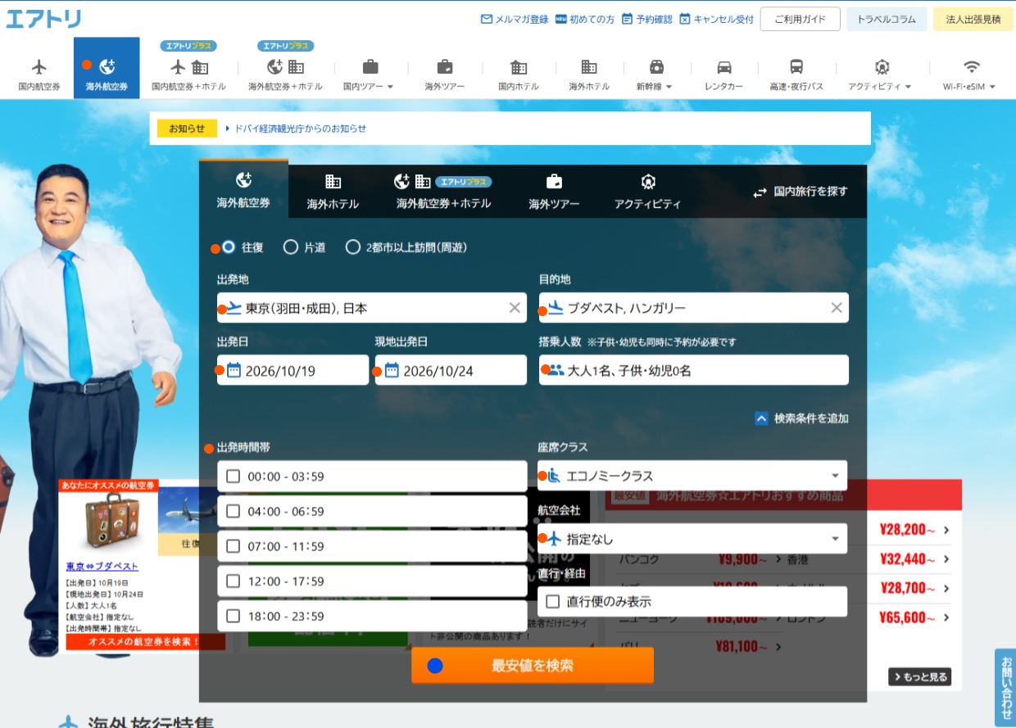The image size is (1016, 728).
Task: Click ご利用ガイド button
Action: 800,19
